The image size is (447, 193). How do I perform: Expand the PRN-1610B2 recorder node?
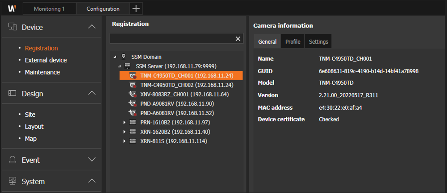click(x=125, y=122)
